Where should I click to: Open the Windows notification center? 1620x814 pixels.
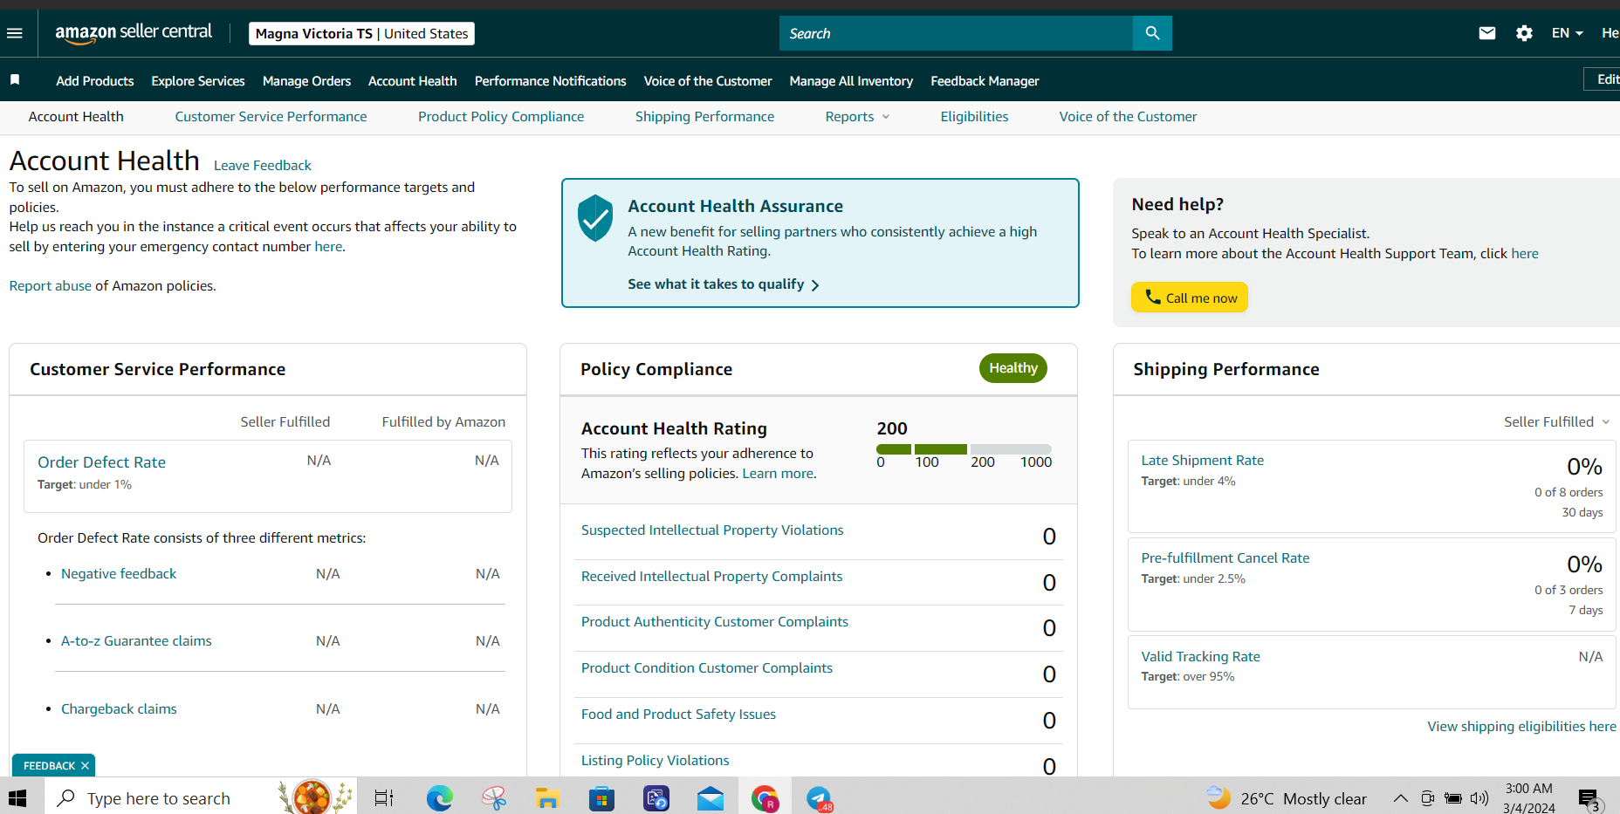click(x=1589, y=798)
